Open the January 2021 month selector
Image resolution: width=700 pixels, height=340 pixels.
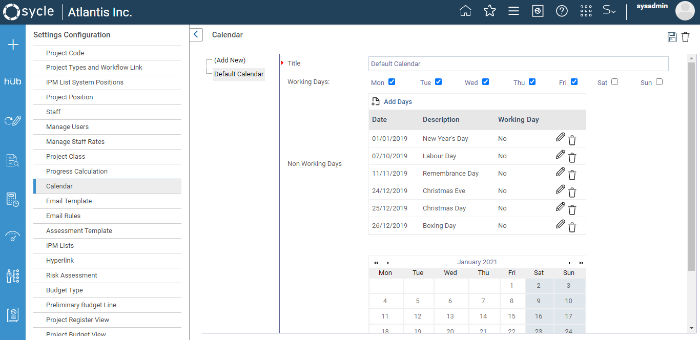coord(477,262)
